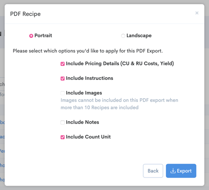Close the PDF Recipe dialog
The image size is (209, 190).
pos(197,13)
